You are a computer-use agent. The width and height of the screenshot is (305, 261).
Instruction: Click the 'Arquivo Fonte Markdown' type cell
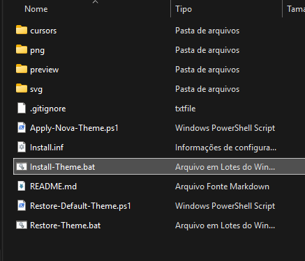pos(222,187)
